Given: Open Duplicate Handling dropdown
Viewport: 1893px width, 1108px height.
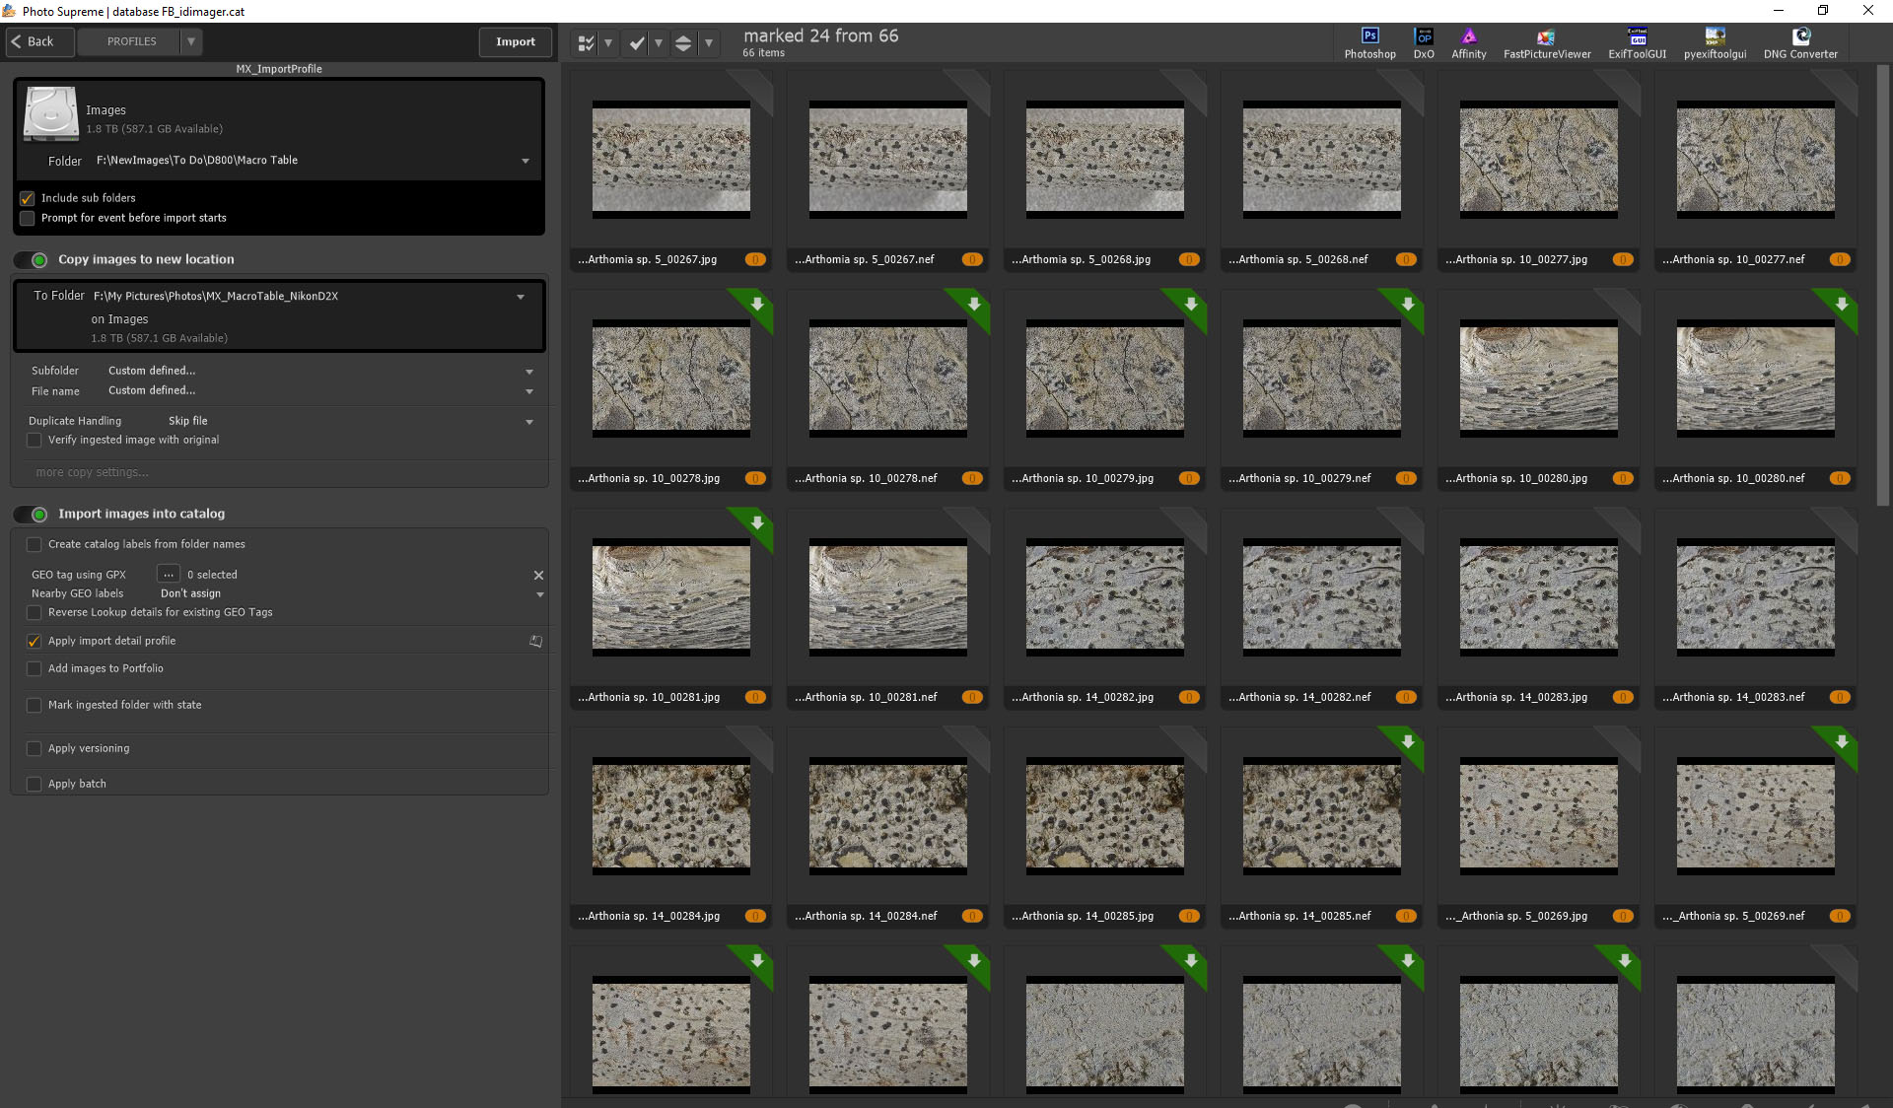Looking at the screenshot, I should (x=529, y=422).
